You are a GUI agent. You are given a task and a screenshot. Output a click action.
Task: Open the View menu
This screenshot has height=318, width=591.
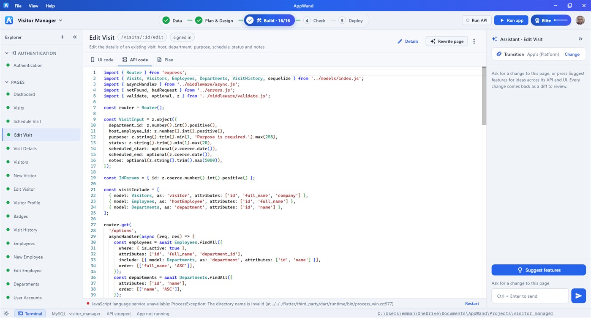[33, 6]
